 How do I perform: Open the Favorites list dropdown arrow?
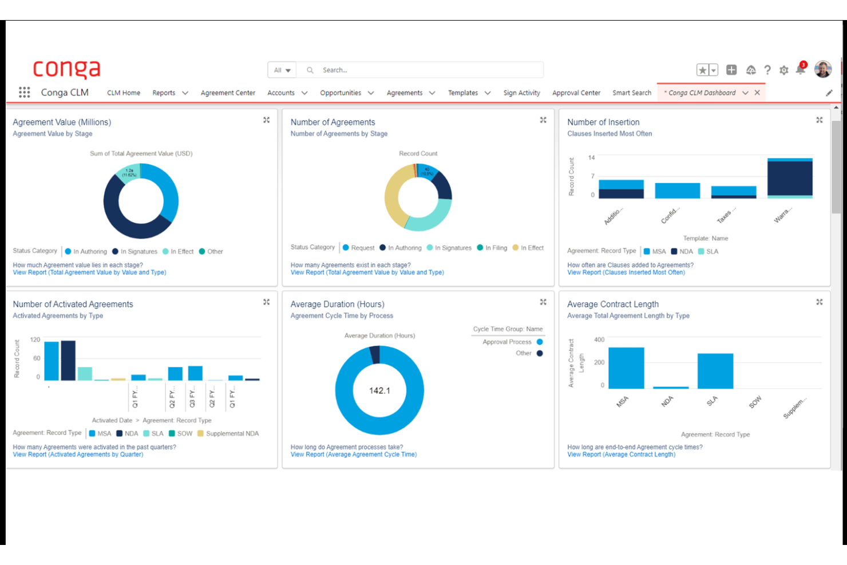pyautogui.click(x=714, y=70)
